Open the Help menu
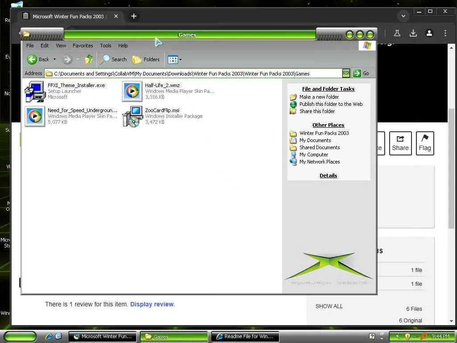This screenshot has height=343, width=457. coord(123,46)
